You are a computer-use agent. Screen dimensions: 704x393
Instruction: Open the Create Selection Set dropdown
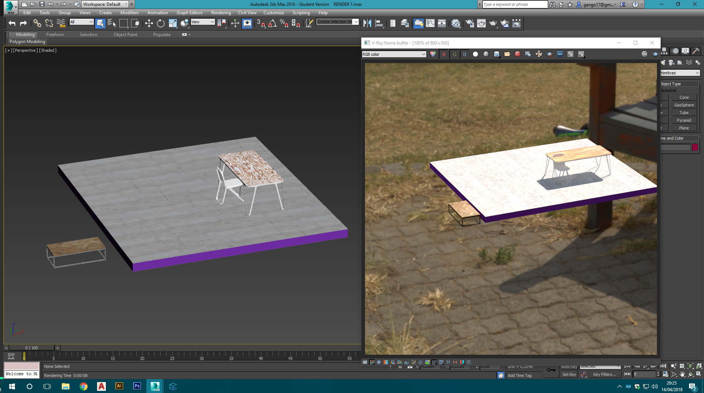[x=338, y=22]
